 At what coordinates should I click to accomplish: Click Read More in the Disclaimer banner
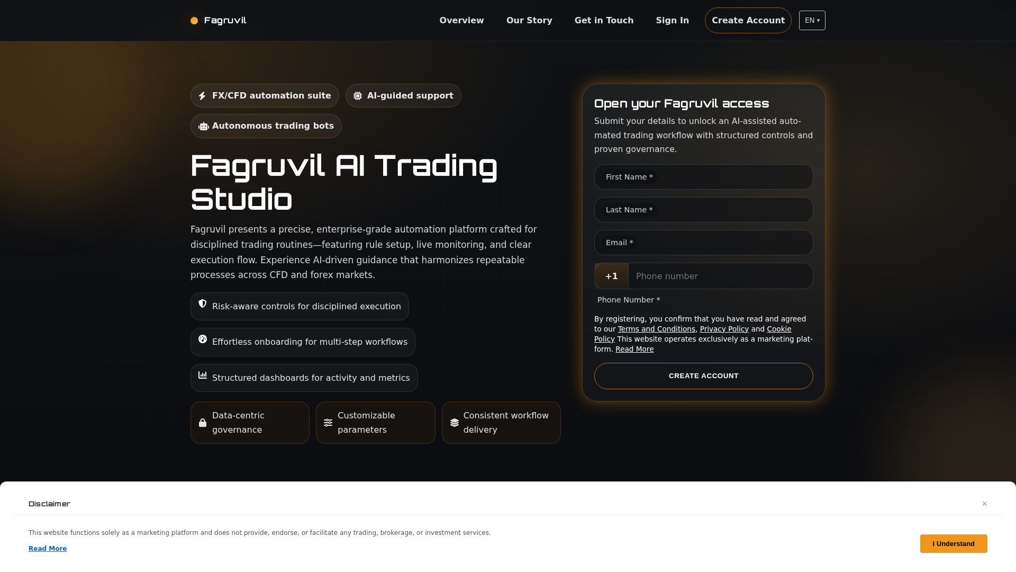[48, 549]
